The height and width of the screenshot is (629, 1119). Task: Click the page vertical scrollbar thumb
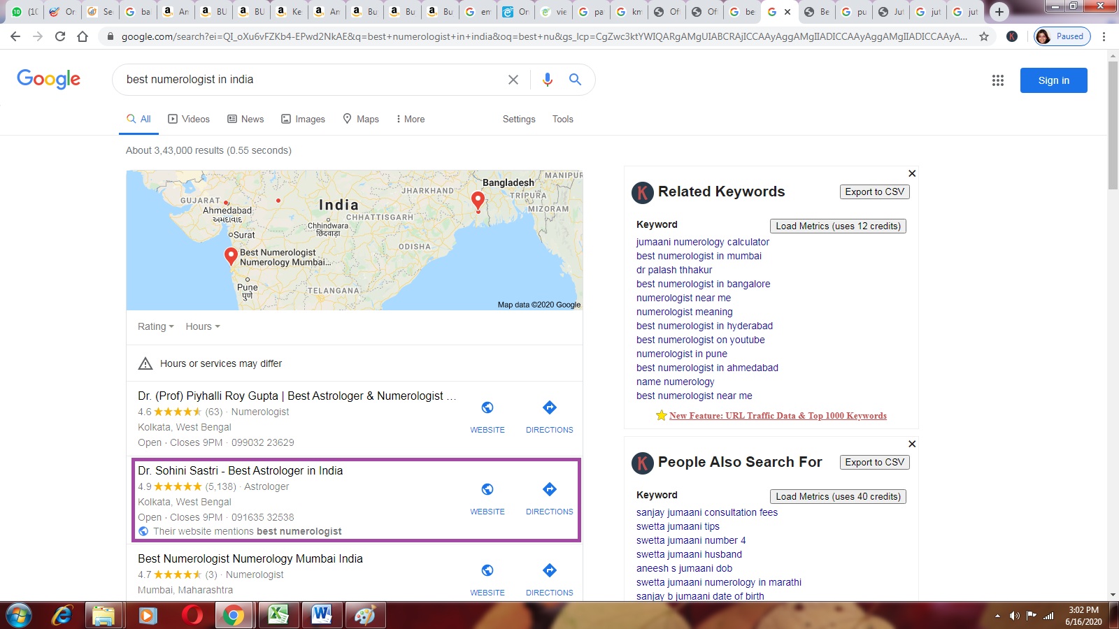click(x=1113, y=126)
